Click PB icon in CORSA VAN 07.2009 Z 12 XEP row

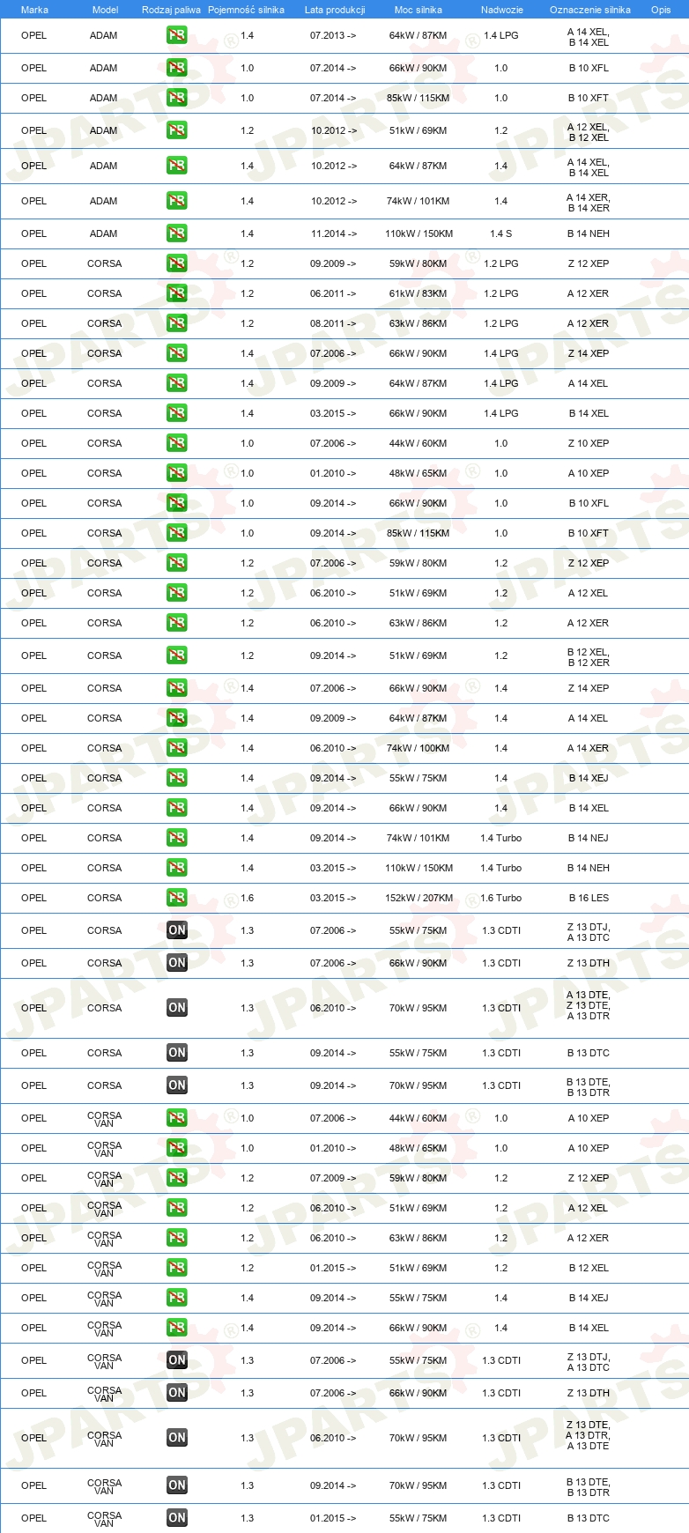point(177,1178)
